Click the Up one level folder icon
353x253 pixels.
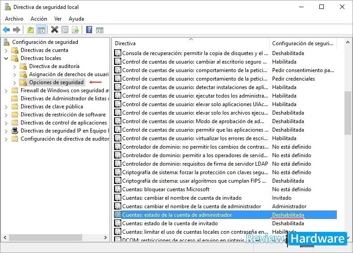tap(31, 30)
